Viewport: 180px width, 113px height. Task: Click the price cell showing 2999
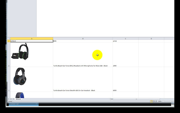pos(125,55)
